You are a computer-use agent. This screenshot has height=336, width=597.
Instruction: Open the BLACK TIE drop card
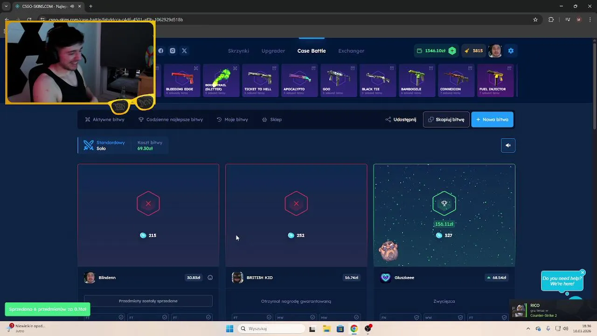coord(378,81)
